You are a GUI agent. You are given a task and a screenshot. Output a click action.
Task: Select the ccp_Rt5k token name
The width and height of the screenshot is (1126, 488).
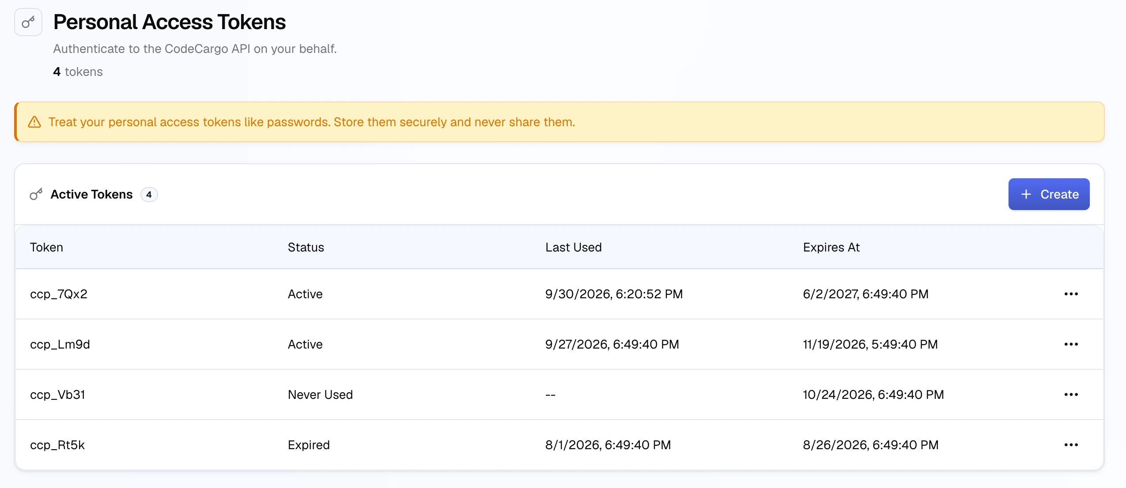click(x=57, y=445)
